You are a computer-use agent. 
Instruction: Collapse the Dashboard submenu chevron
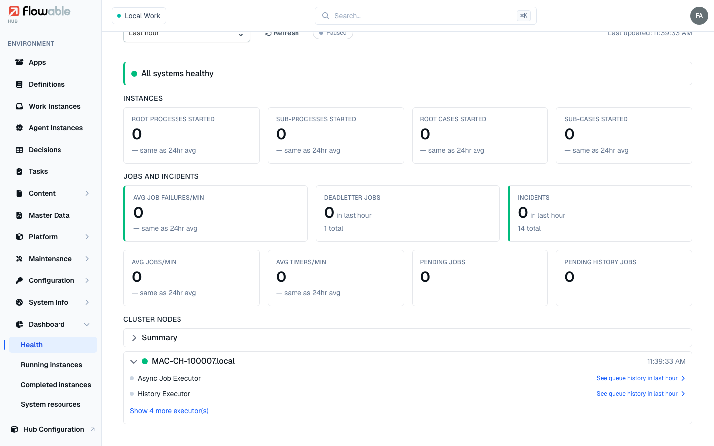tap(87, 324)
